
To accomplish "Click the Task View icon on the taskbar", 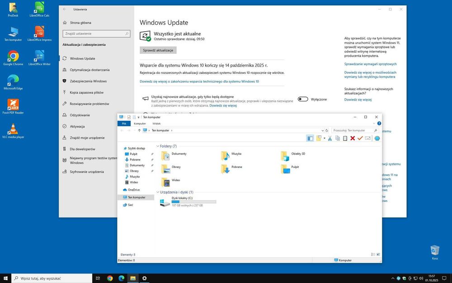I will 98,278.
